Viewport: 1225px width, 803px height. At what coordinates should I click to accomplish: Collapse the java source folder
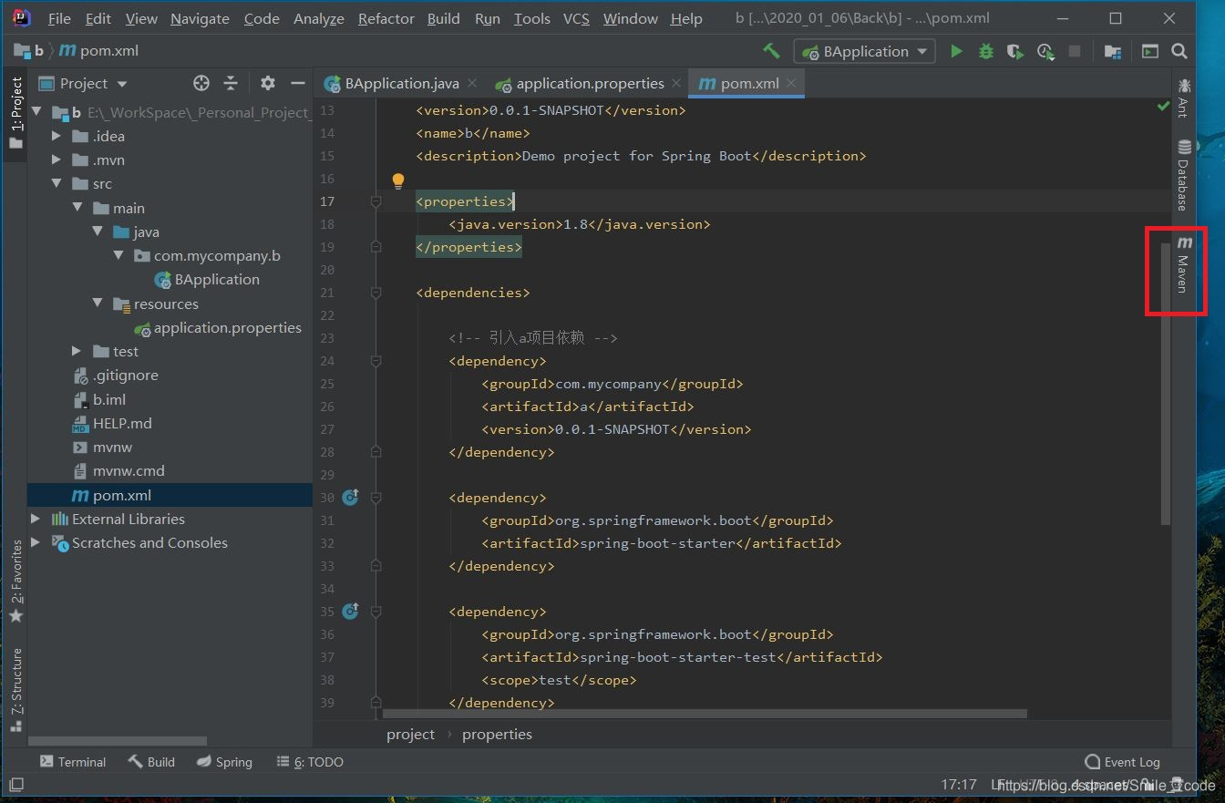pyautogui.click(x=98, y=232)
